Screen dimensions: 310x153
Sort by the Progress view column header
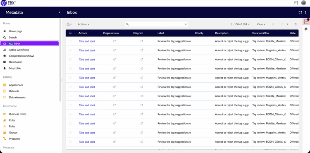point(111,33)
